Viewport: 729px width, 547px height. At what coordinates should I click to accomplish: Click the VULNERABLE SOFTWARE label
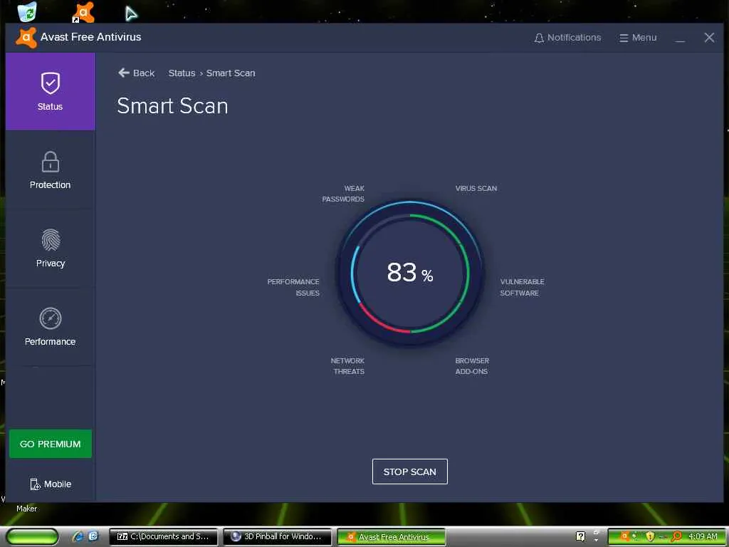(x=522, y=288)
